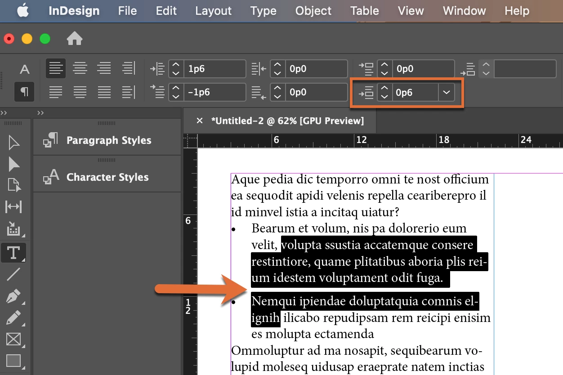Select the Pen tool
Screen dimensions: 563x375
click(x=14, y=296)
